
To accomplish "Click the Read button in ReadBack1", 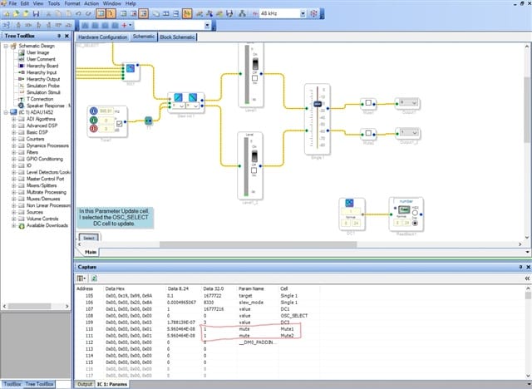I will coord(404,209).
